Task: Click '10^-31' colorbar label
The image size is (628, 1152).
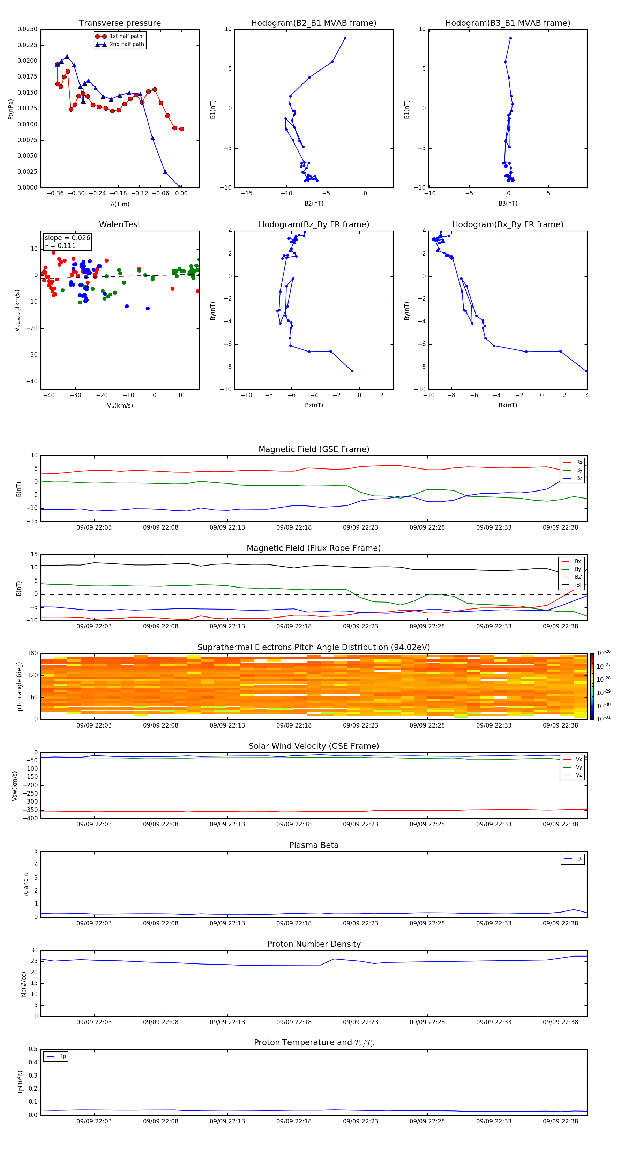Action: [x=604, y=719]
